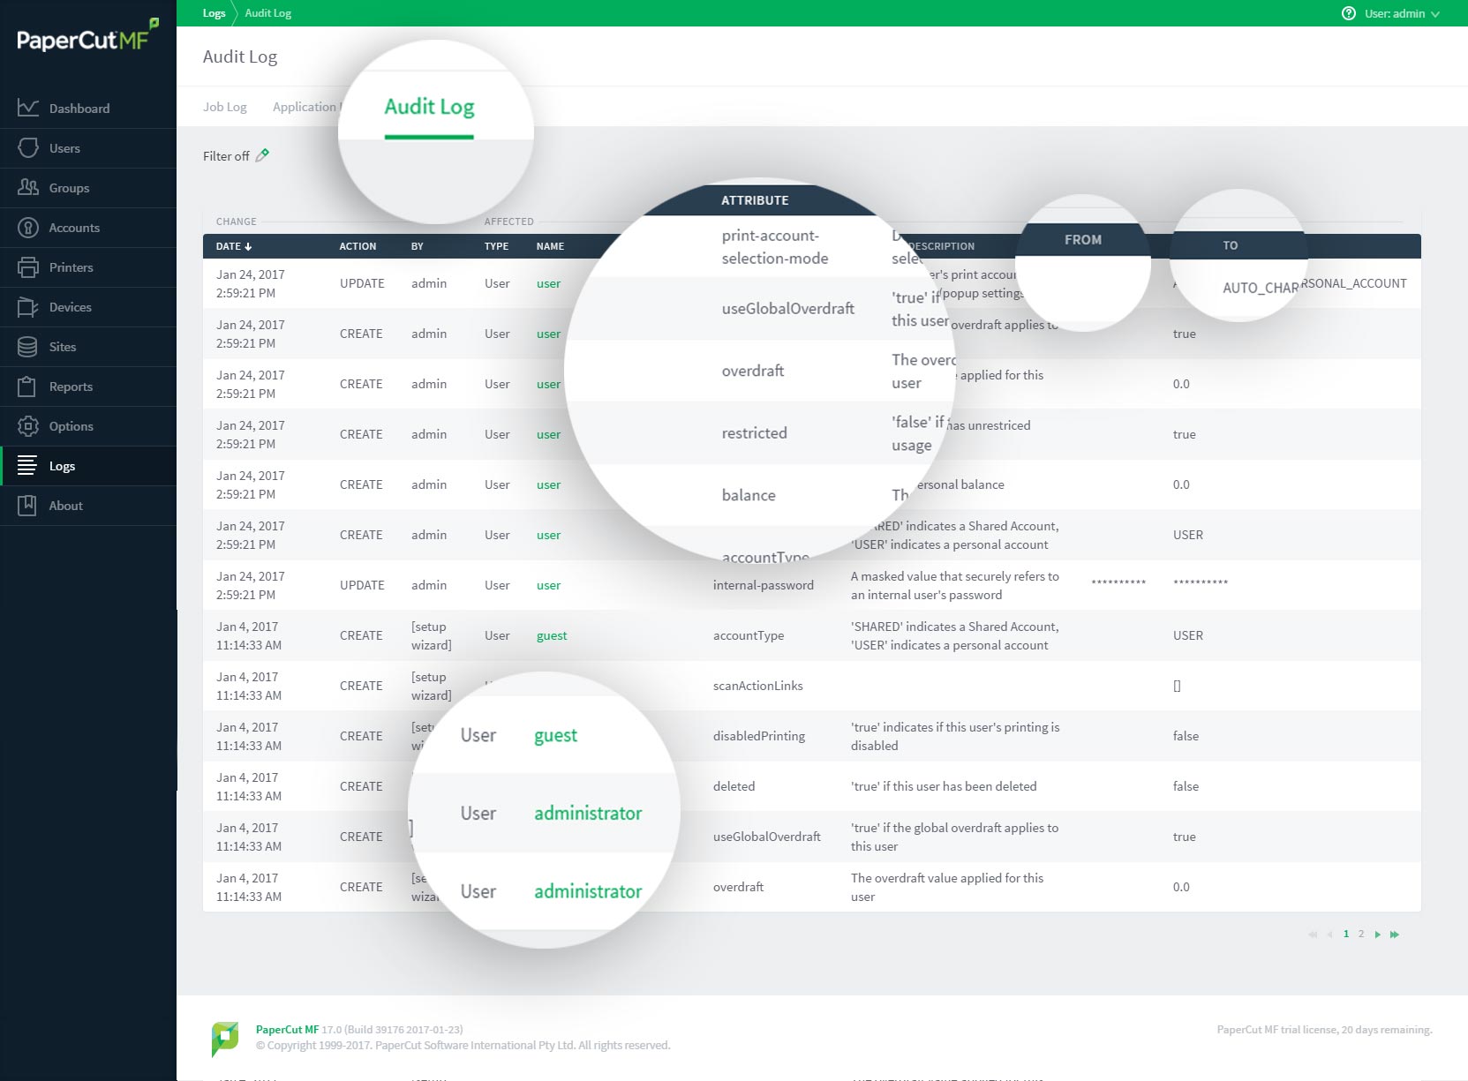Go to page 1 of the log
Screen dimensions: 1468x1081
(x=1346, y=934)
